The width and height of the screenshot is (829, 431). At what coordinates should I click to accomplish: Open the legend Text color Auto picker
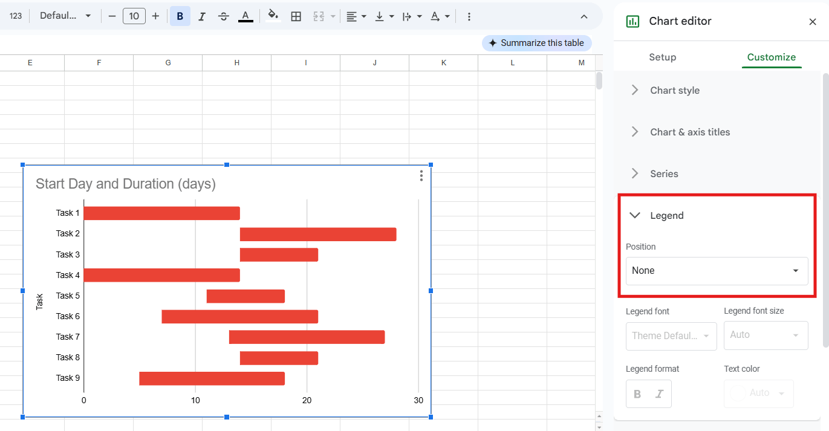(759, 394)
